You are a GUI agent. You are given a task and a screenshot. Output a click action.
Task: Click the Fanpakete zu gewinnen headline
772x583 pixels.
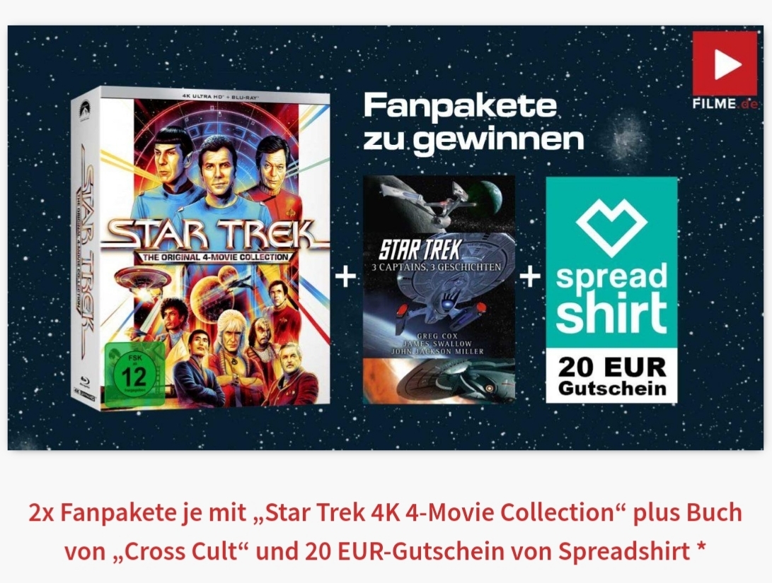click(473, 122)
